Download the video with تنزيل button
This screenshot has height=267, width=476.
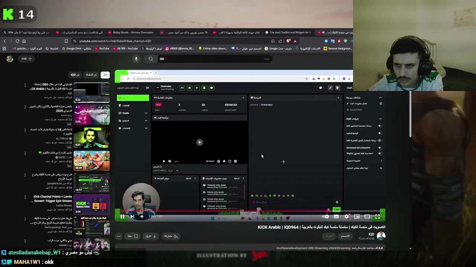pyautogui.click(x=151, y=236)
